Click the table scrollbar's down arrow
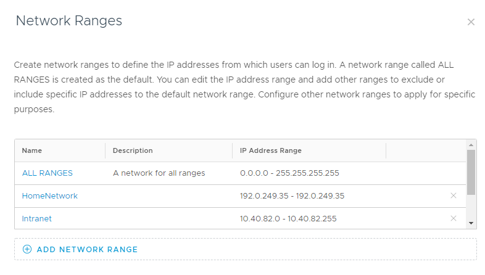Viewport: 485px width, 275px height. click(471, 223)
